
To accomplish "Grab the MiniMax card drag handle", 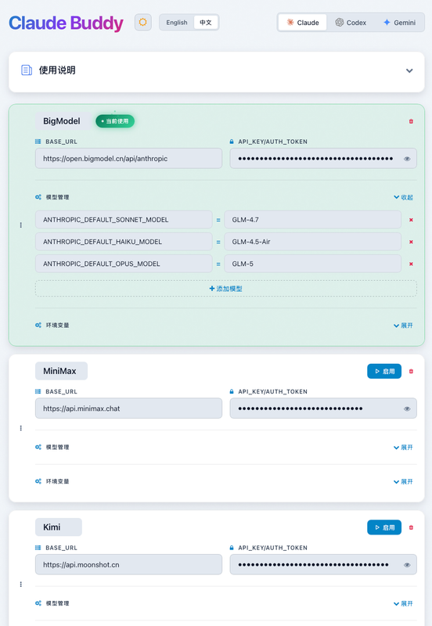I will tap(21, 428).
